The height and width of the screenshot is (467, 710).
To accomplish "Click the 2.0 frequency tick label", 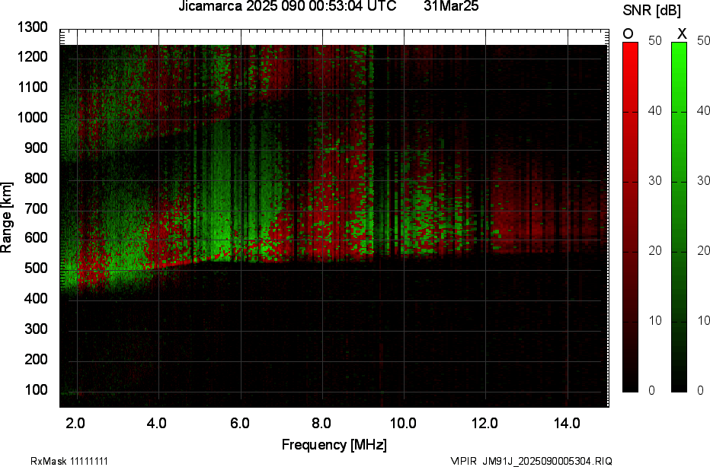I will click(75, 423).
